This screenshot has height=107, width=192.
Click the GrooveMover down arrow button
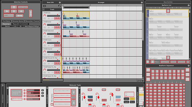(74, 103)
